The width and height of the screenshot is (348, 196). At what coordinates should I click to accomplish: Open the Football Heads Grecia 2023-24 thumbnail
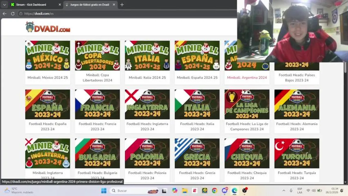[197, 153]
